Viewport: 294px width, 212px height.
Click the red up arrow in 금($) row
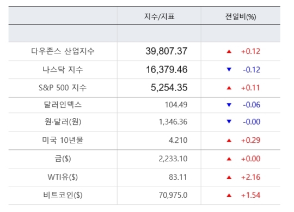click(x=229, y=159)
